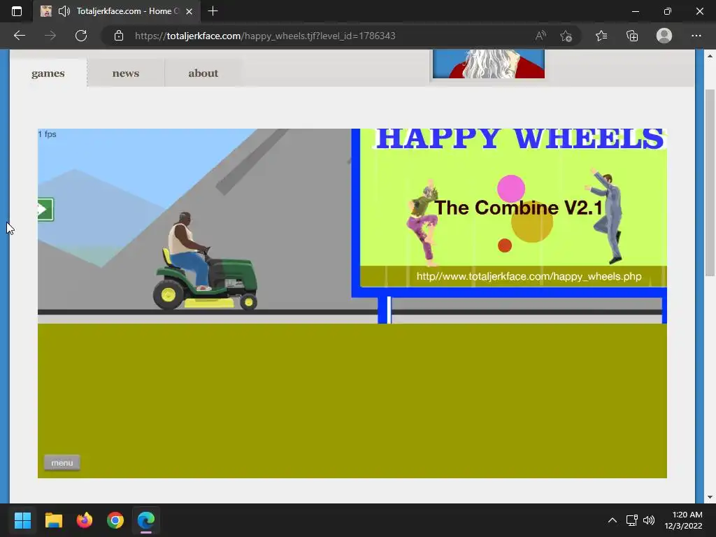Viewport: 716px width, 537px height.
Task: Click Microsoft Edge taskbar icon
Action: 146,520
